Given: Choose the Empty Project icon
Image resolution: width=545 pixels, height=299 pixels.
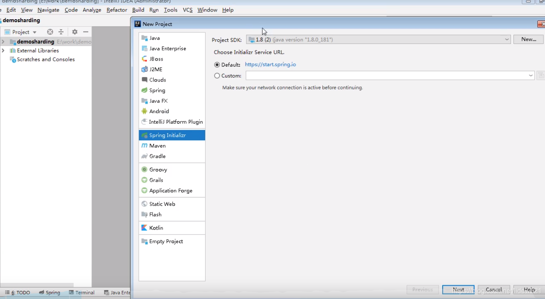Looking at the screenshot, I should 144,241.
